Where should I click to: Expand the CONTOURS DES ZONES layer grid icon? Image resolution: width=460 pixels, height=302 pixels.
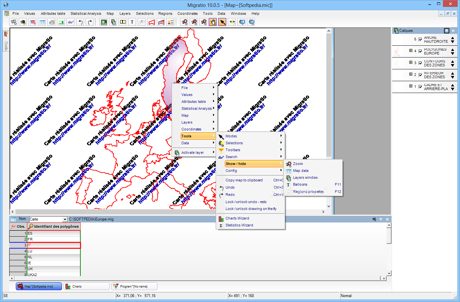click(x=411, y=62)
